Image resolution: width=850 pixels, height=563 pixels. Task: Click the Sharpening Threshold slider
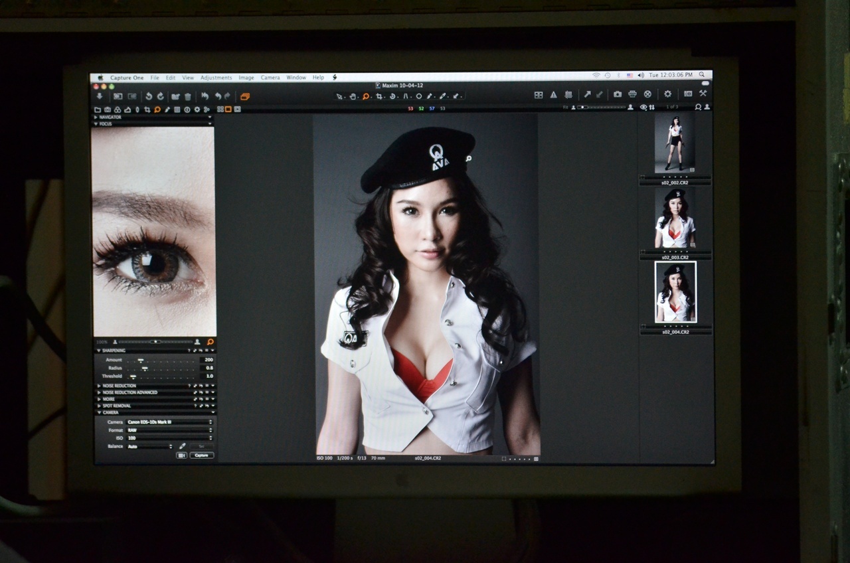161,376
